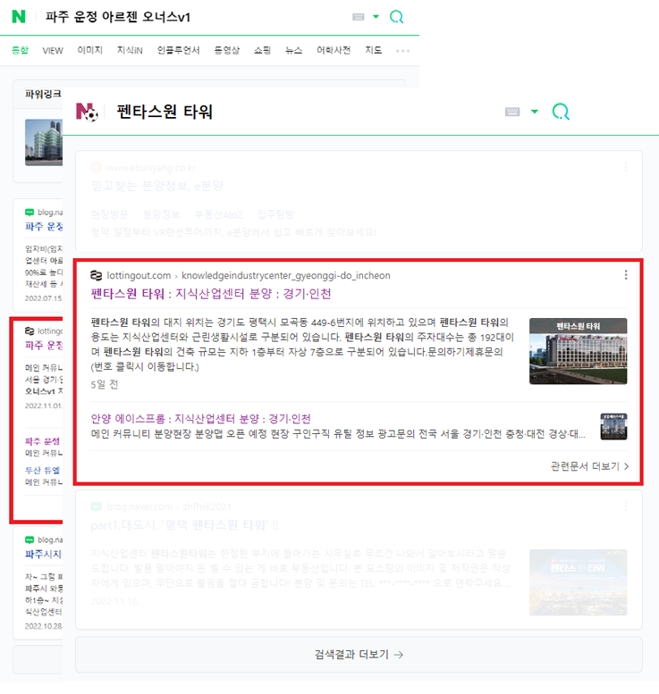Open 안양 에이스프롬 : 지식산업센터 분양 link

[x=201, y=418]
